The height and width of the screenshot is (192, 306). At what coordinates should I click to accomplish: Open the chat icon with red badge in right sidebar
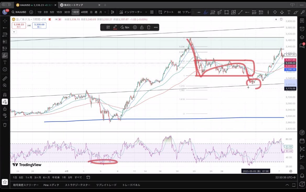[x=302, y=46]
